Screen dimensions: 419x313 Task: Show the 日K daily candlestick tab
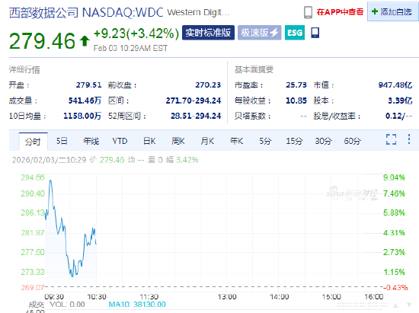(149, 141)
